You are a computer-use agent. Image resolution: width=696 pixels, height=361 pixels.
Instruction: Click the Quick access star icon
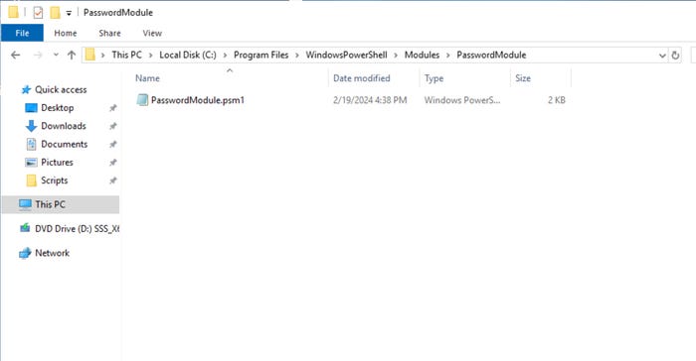pos(26,90)
